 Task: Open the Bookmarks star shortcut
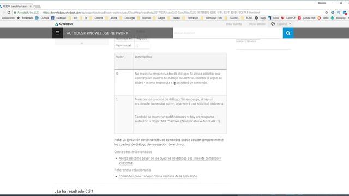25,18
